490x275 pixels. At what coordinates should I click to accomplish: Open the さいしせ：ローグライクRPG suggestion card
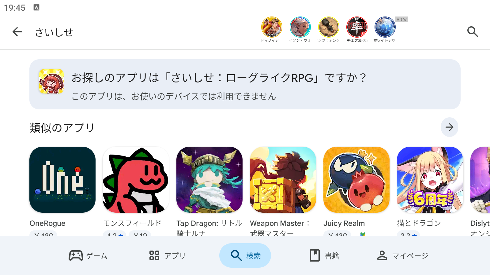point(245,84)
